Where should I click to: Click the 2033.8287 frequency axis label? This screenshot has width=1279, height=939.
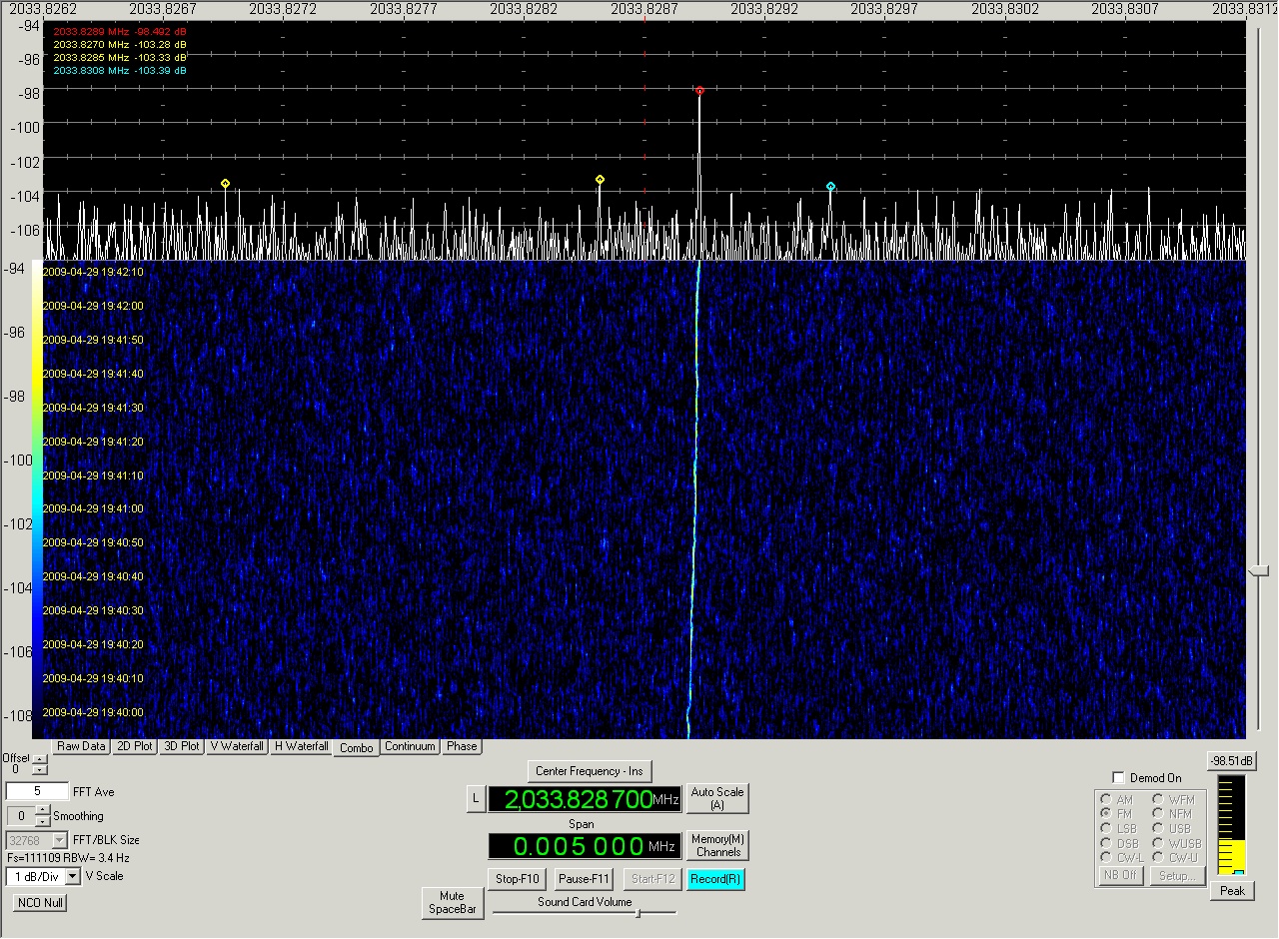(x=643, y=7)
